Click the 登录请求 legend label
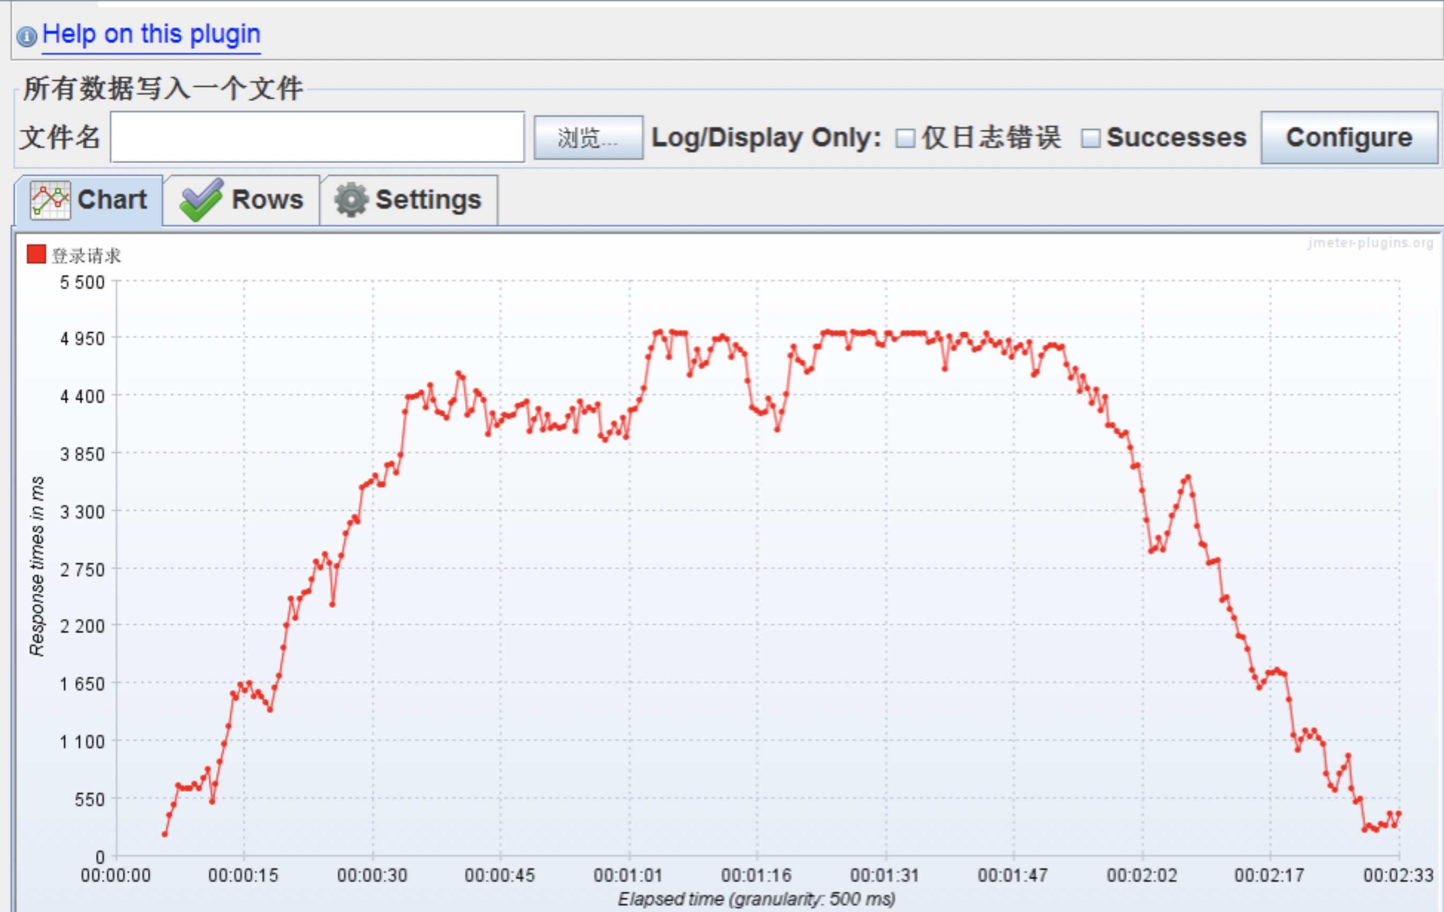The width and height of the screenshot is (1444, 912). [x=86, y=256]
